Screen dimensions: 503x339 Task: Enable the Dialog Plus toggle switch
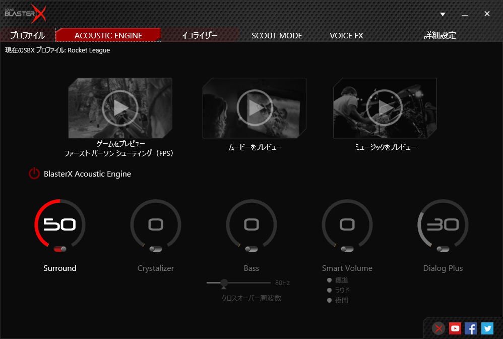(x=443, y=249)
